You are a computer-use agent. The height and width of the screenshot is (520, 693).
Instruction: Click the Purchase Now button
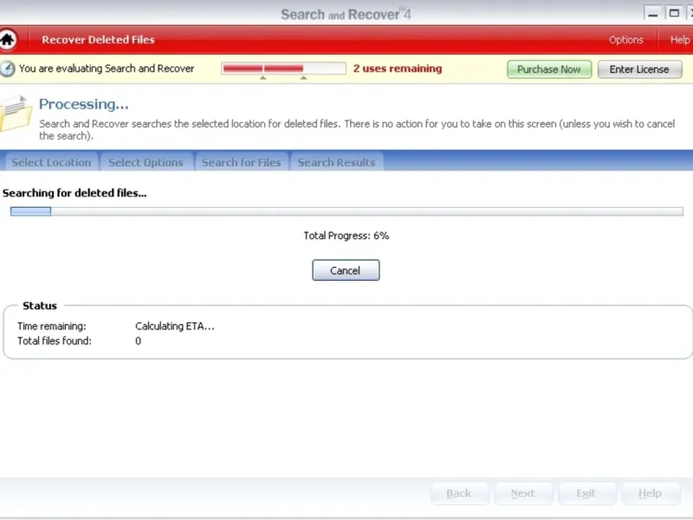coord(549,69)
